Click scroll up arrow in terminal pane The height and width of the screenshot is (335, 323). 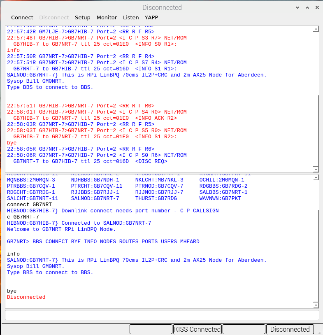click(x=316, y=177)
